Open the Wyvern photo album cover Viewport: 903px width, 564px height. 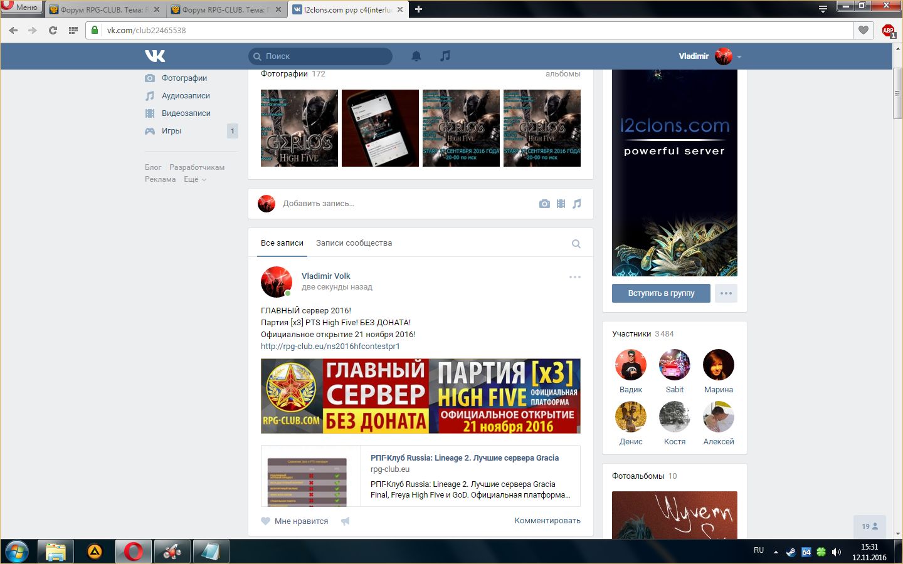tap(675, 515)
